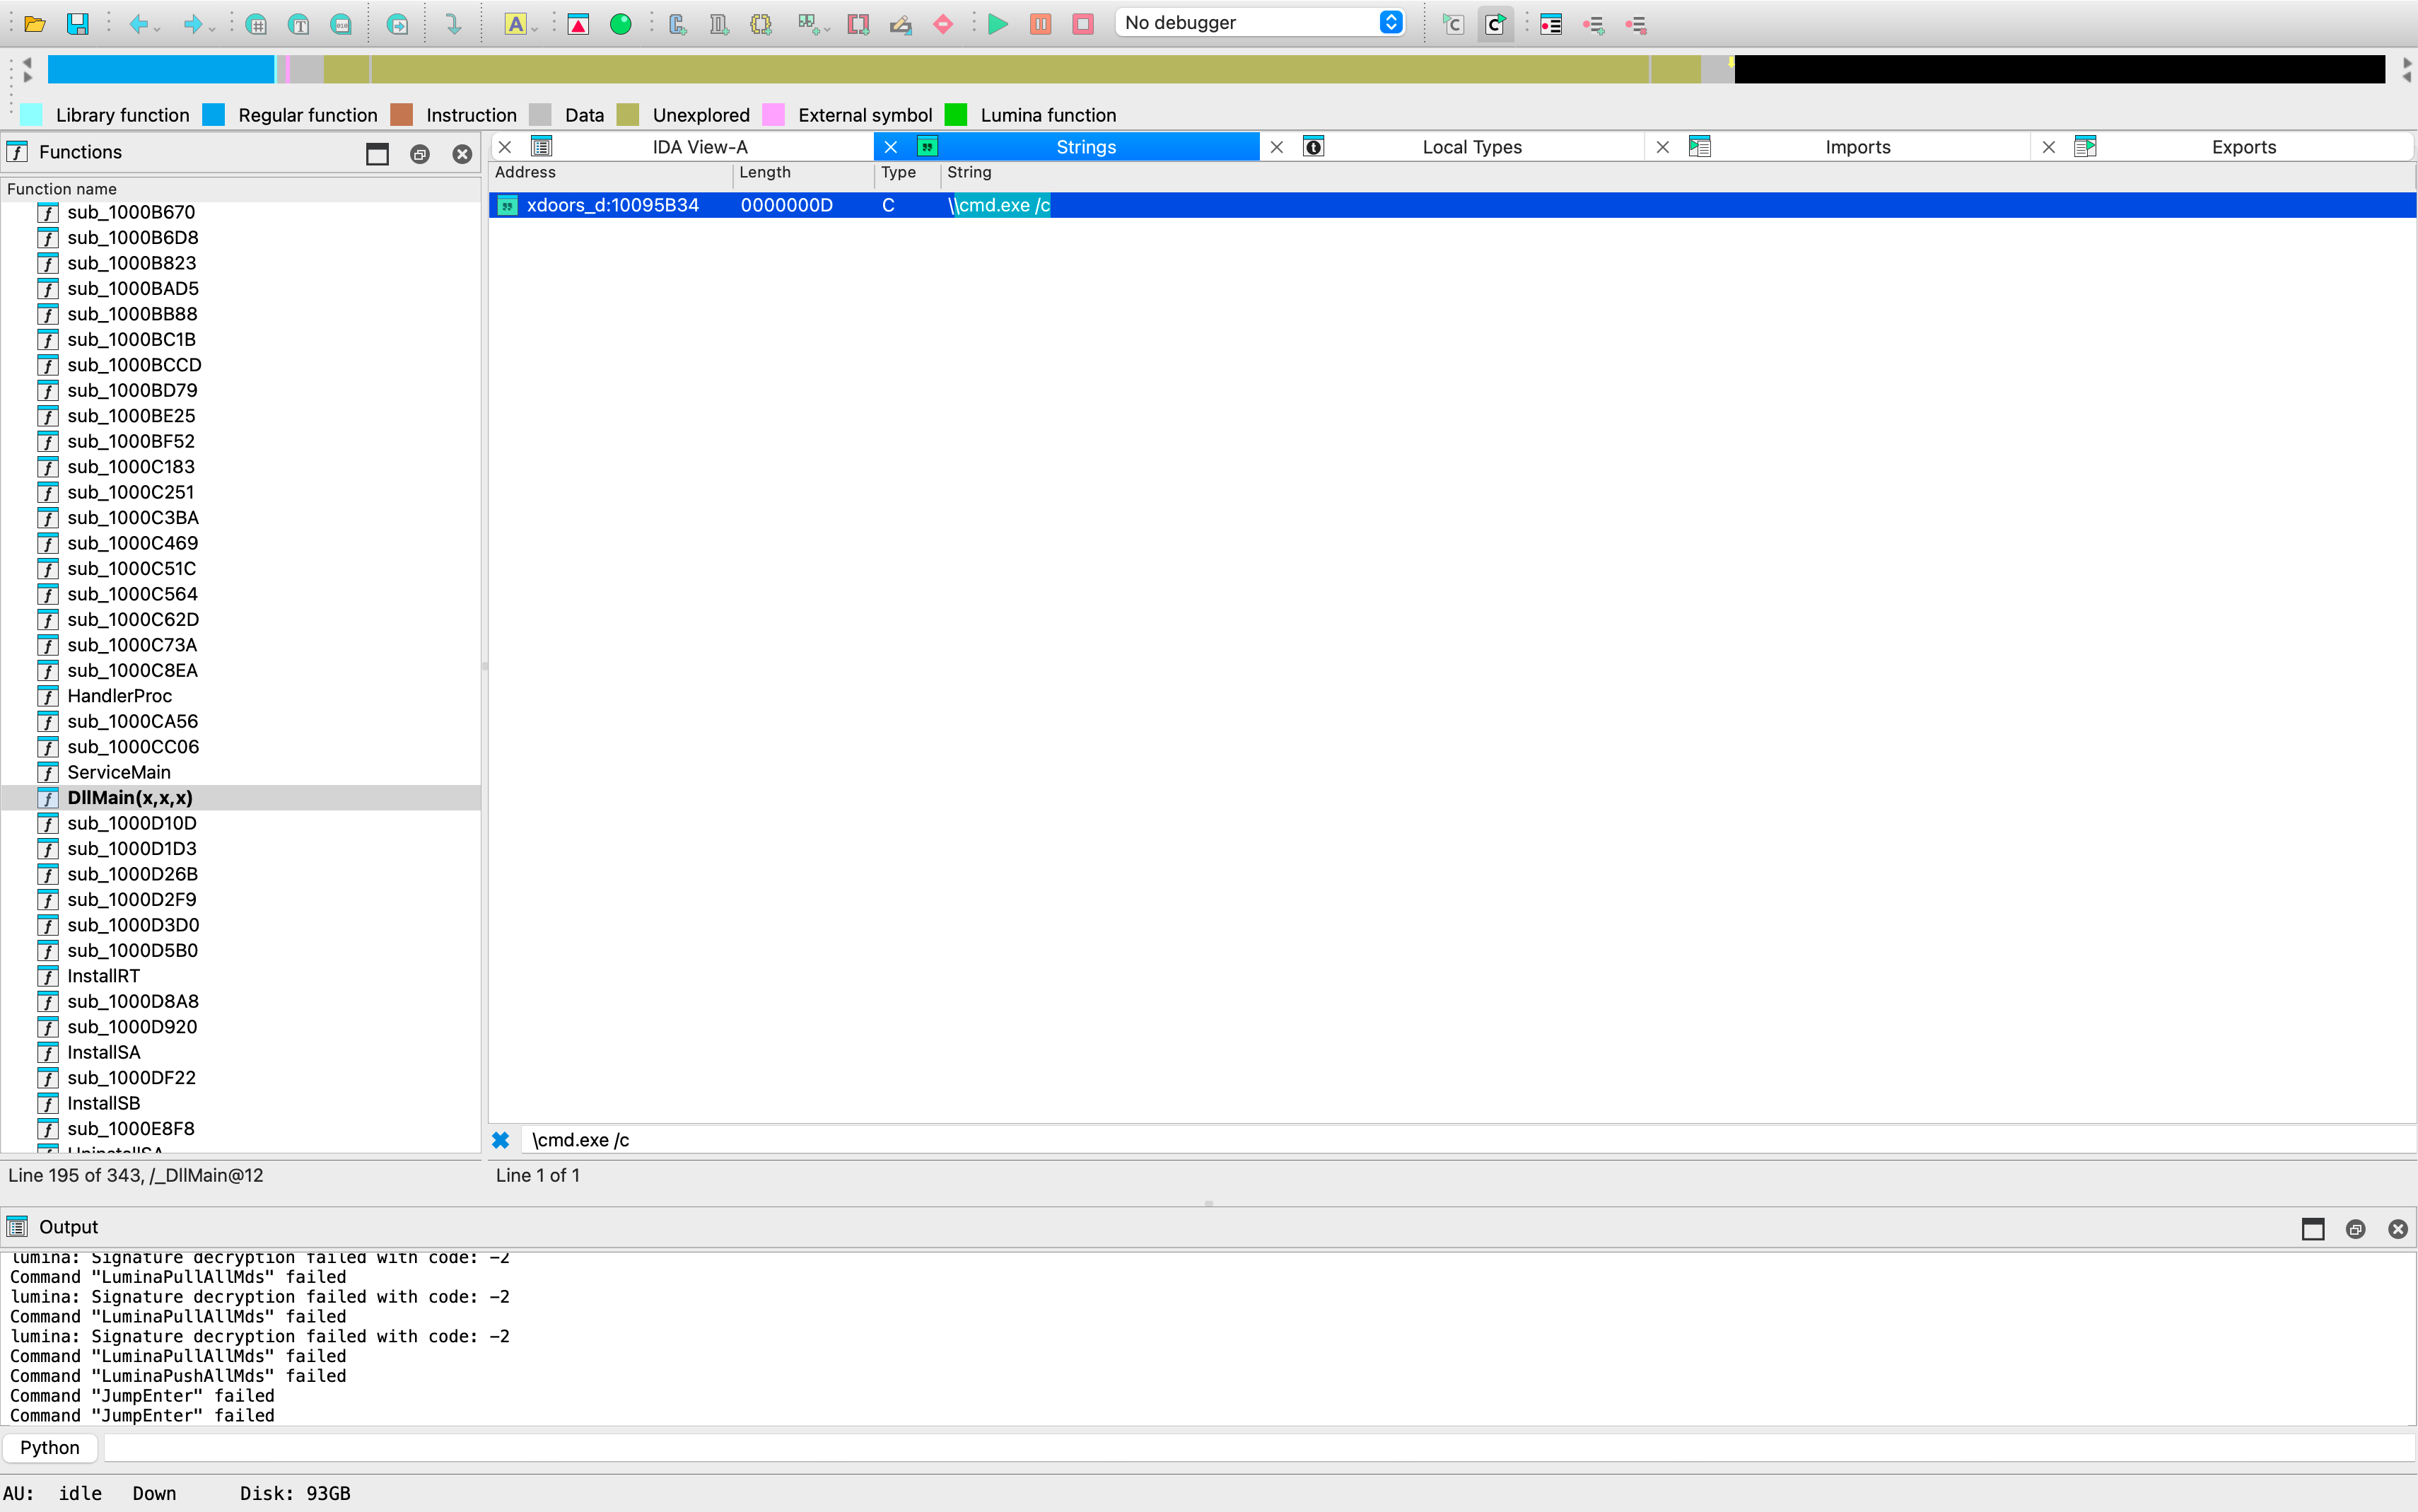Switch to the Local Types tab

coord(1471,147)
